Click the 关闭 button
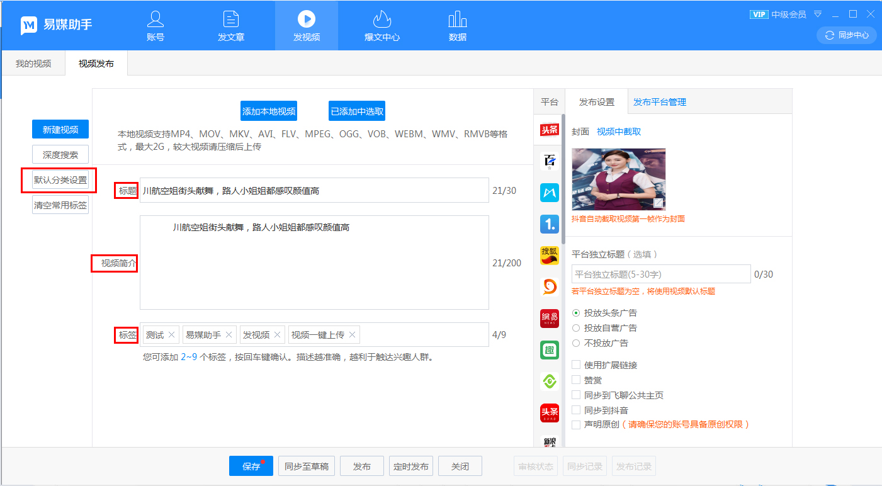 point(460,466)
